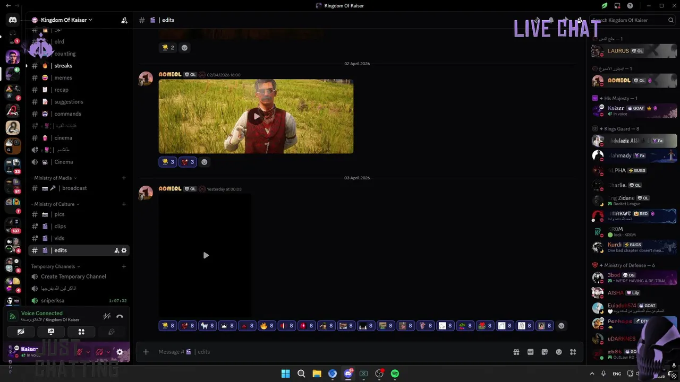Viewport: 680px width, 382px height.
Task: Open the inbox icon in title bar
Action: (617, 6)
